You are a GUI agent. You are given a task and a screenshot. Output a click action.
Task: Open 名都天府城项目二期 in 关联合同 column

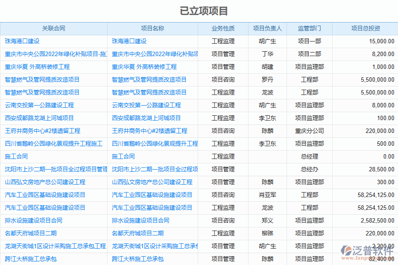click(x=31, y=233)
